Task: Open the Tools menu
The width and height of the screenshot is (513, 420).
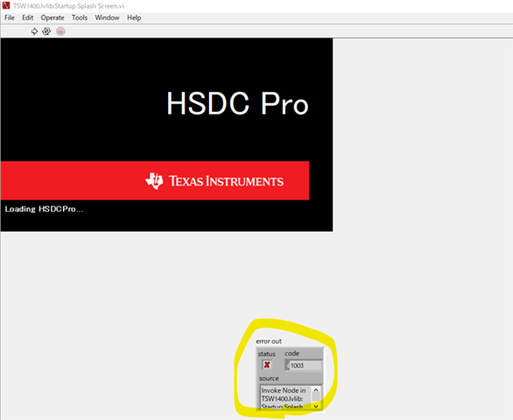Action: (80, 17)
